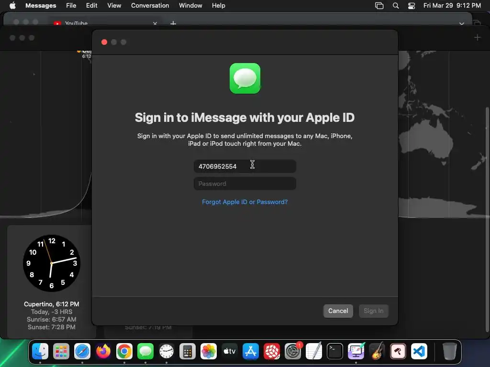Launch GarageBand from the Dock
Screen dimensions: 490x367
377,351
